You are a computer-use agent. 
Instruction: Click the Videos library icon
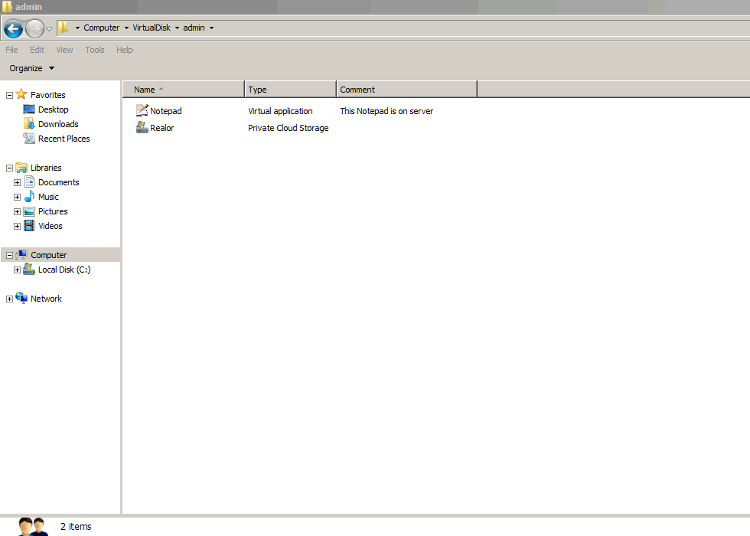29,226
